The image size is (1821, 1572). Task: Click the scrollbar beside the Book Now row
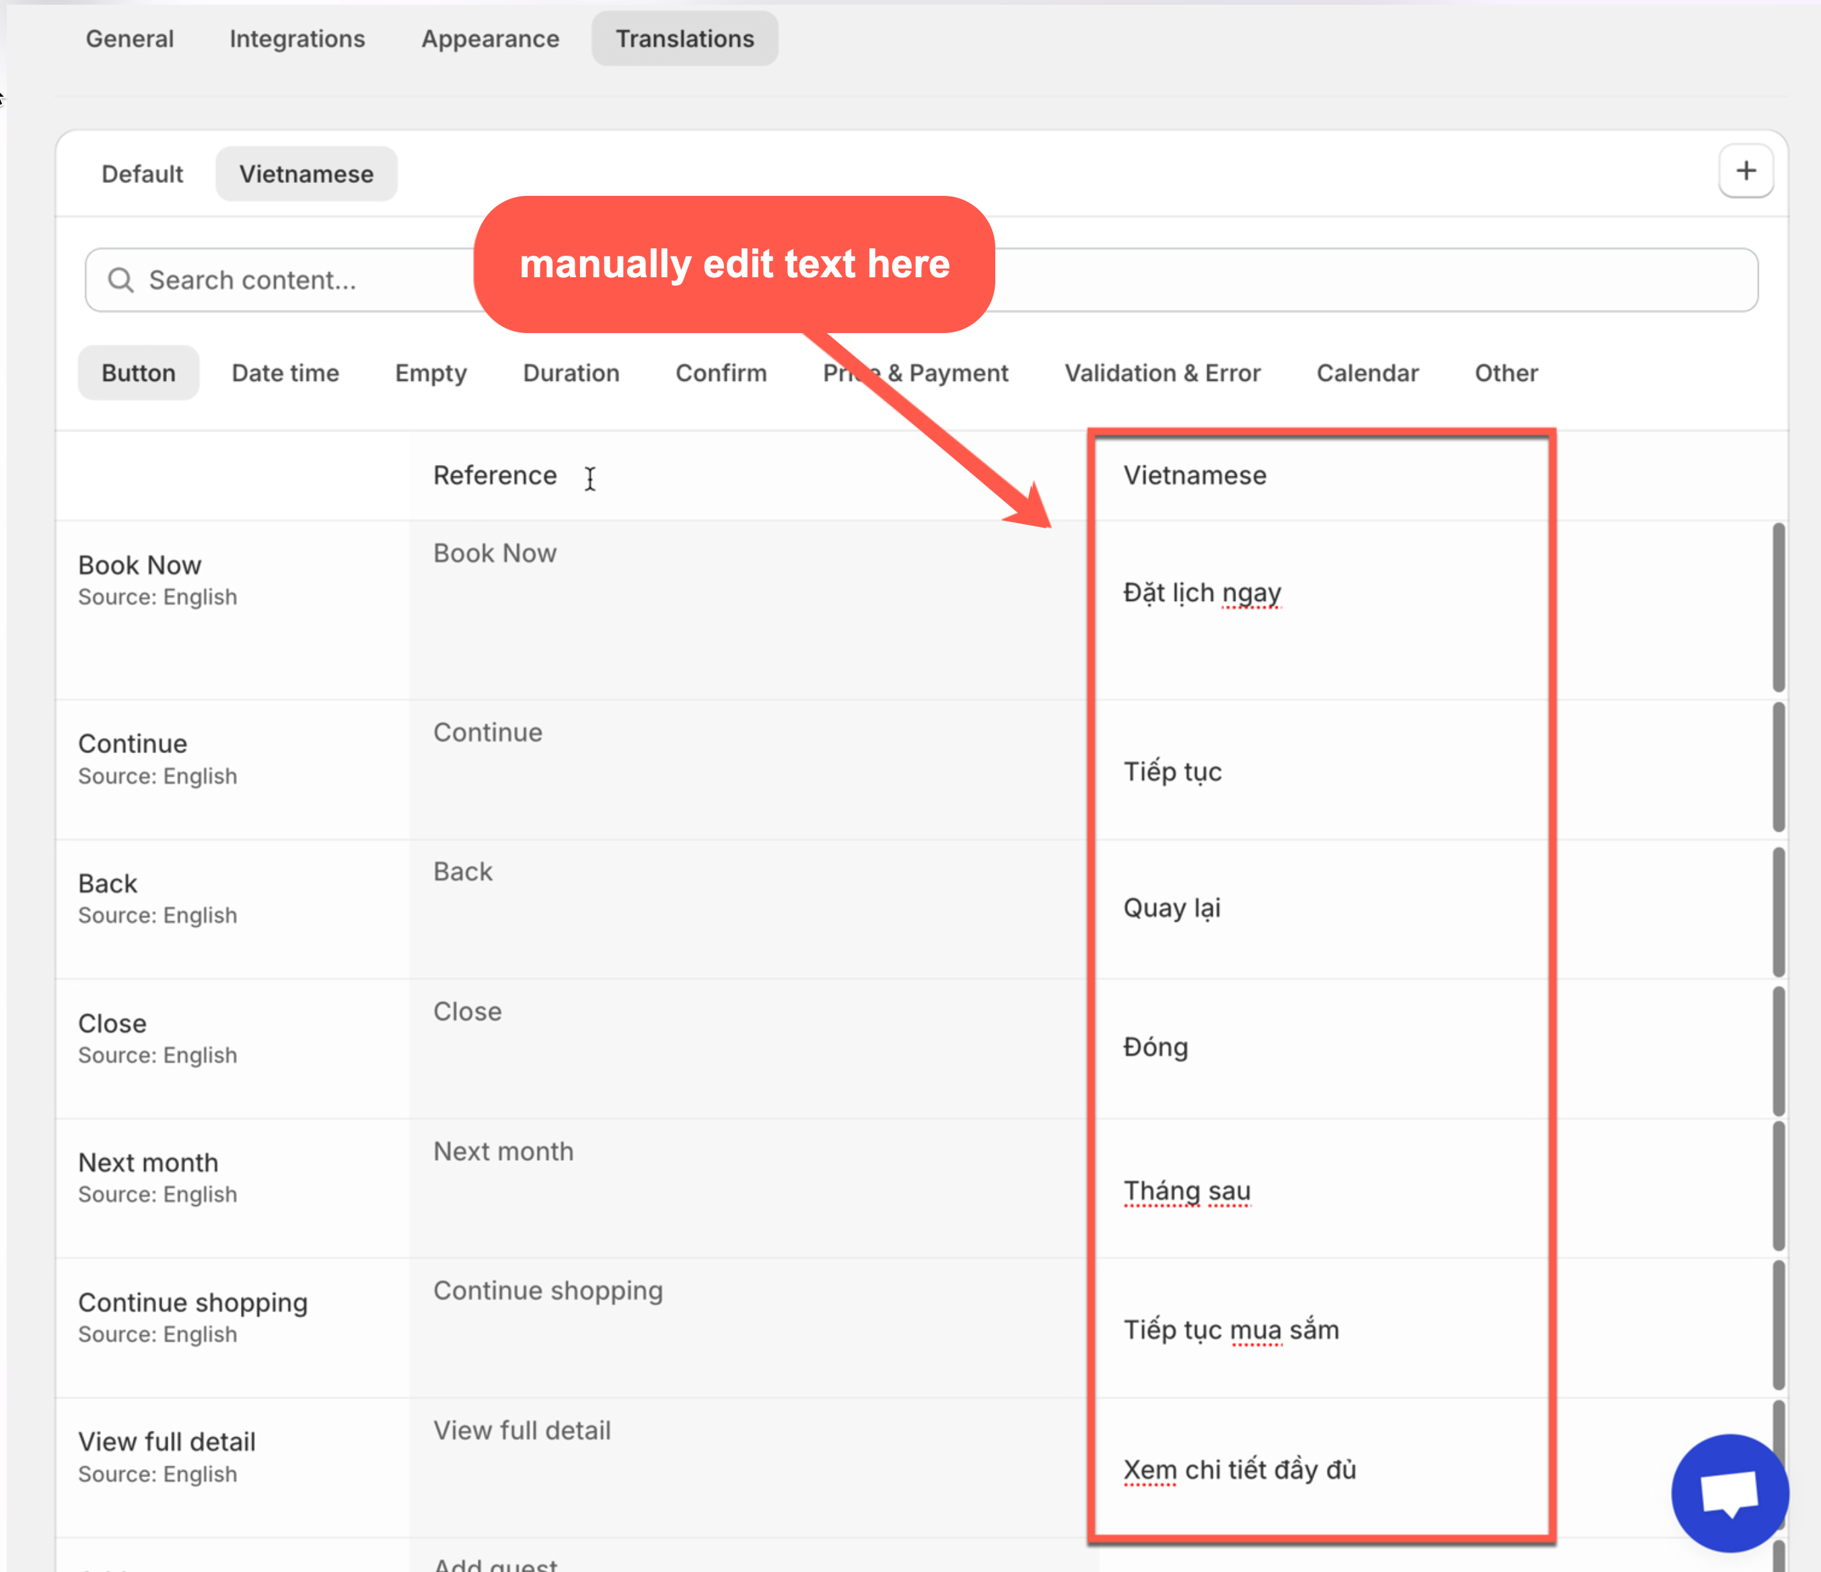[1778, 608]
